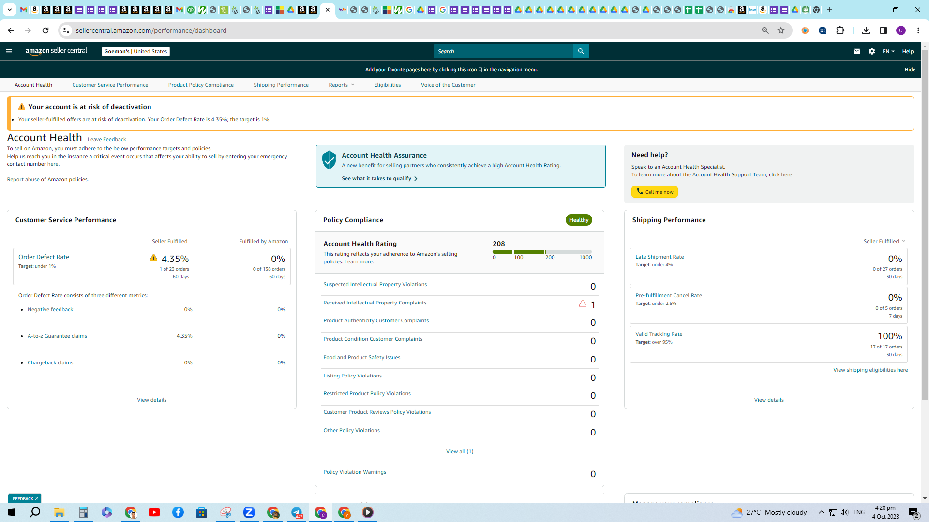This screenshot has width=929, height=522.
Task: View site information icon in address bar
Action: (67, 30)
